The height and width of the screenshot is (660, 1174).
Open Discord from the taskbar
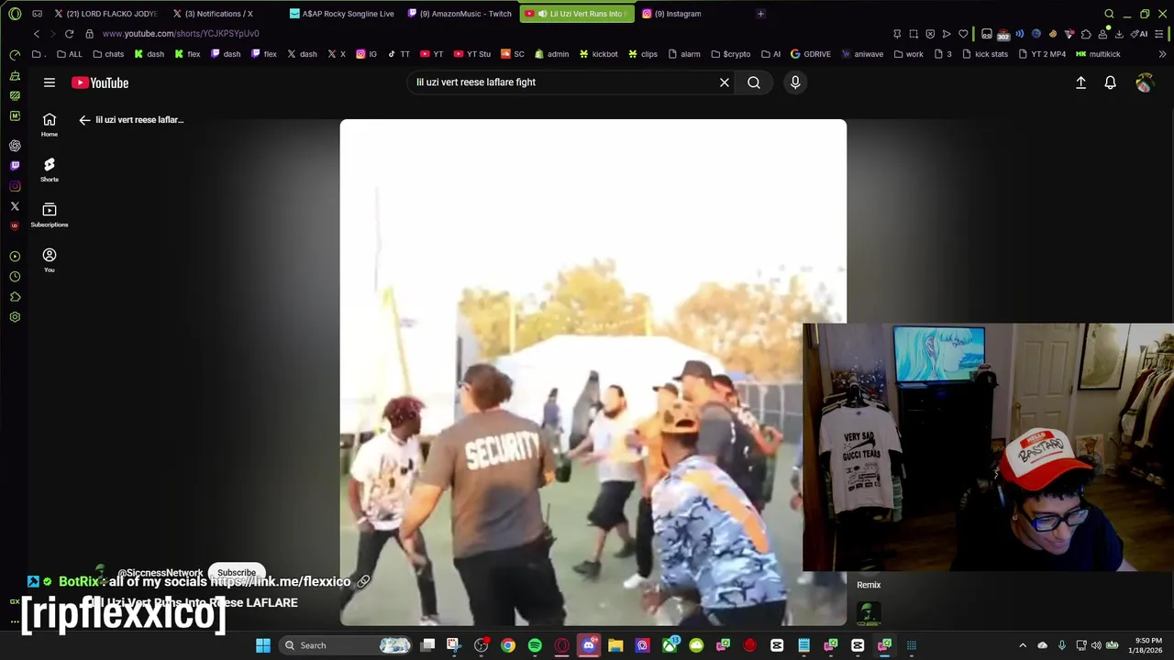[x=589, y=645]
